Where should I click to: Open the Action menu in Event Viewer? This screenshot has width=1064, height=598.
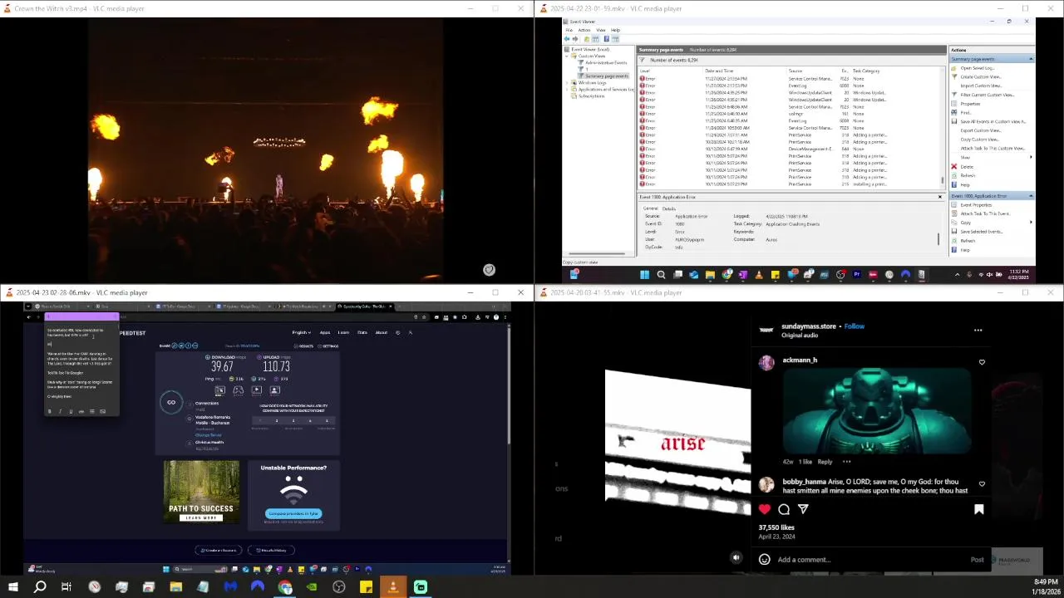coord(584,30)
